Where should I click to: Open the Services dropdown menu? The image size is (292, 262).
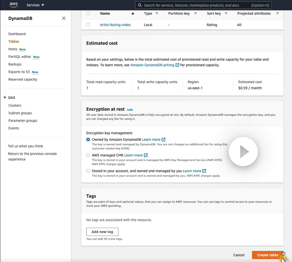pos(35,5)
